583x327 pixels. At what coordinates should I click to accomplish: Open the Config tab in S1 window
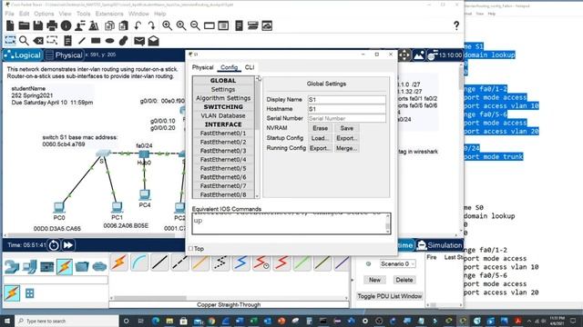click(x=229, y=67)
